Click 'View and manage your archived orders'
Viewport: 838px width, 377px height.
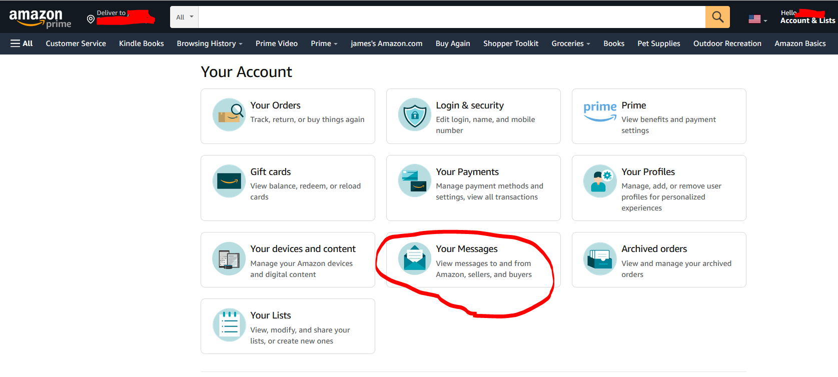tap(676, 269)
